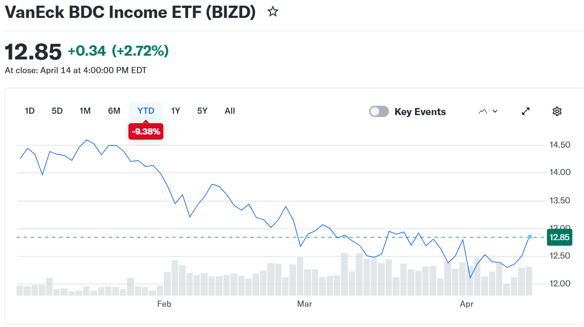Image resolution: width=584 pixels, height=327 pixels.
Task: Open chart type dropdown chevron
Action: pos(495,111)
